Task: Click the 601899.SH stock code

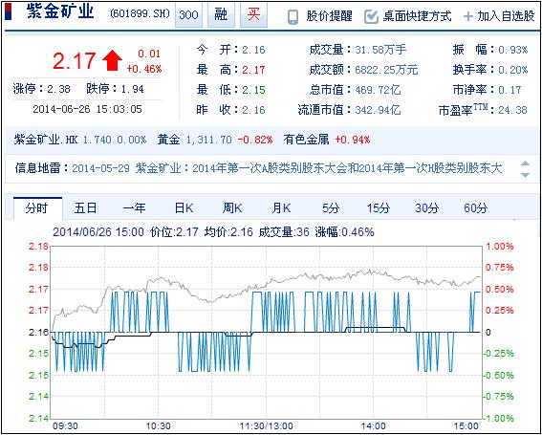Action: [x=140, y=13]
